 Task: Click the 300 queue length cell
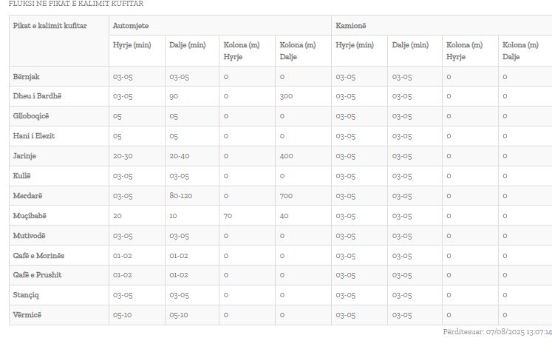click(286, 96)
